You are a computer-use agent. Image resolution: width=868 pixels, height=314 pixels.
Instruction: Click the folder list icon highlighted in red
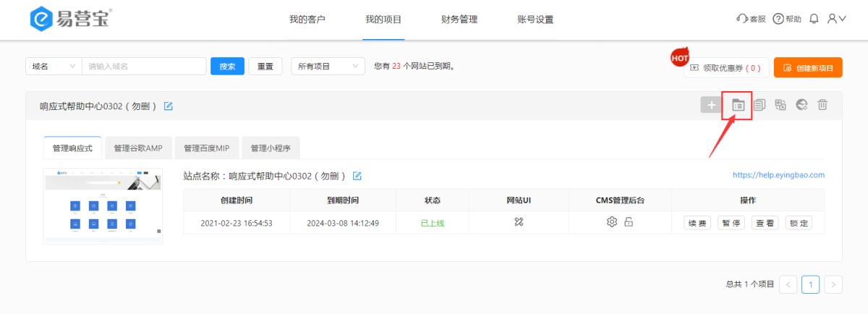click(x=738, y=105)
